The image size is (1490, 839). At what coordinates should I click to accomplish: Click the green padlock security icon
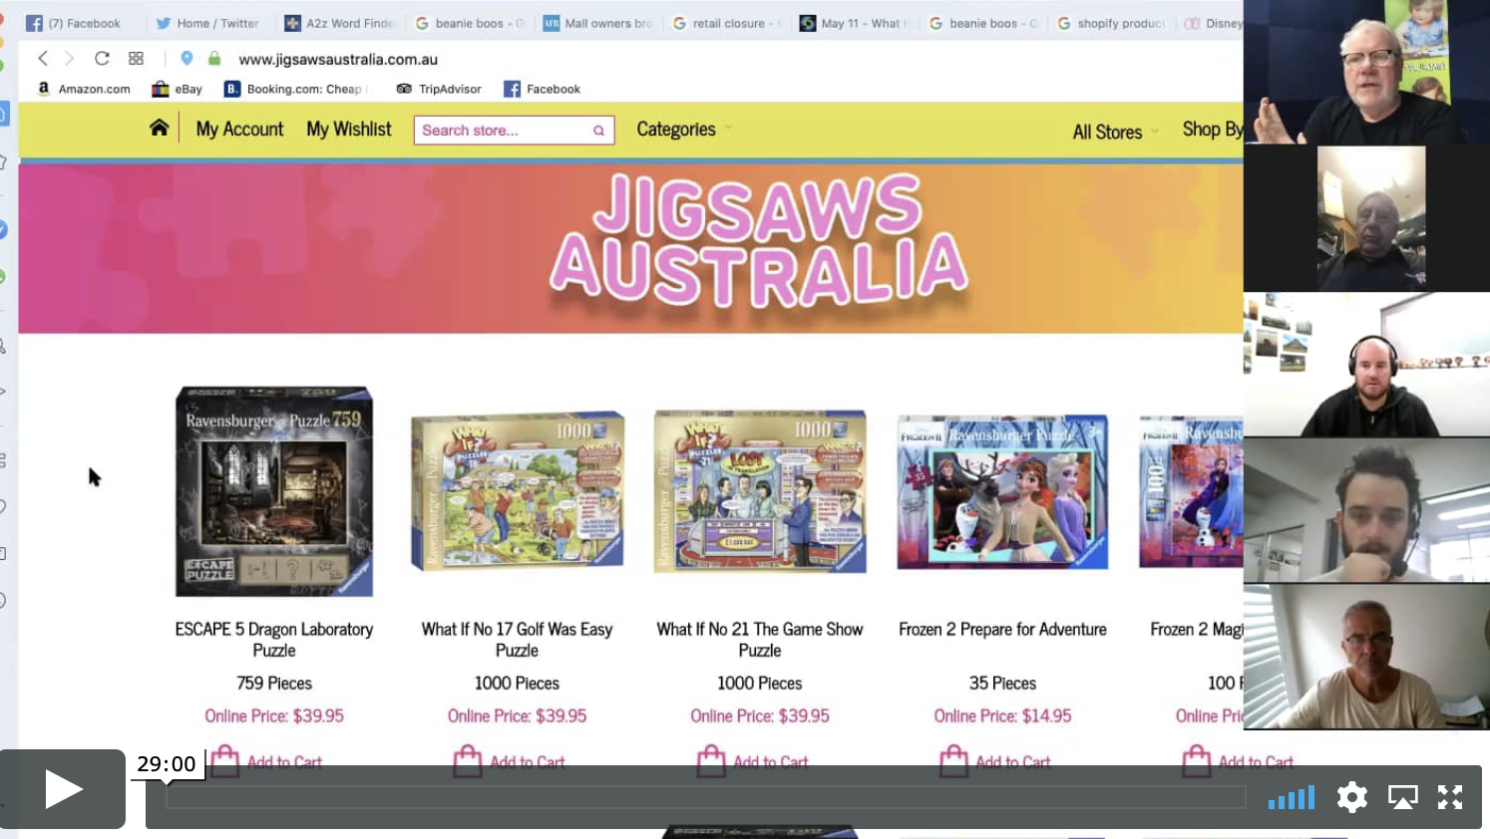[x=214, y=59]
